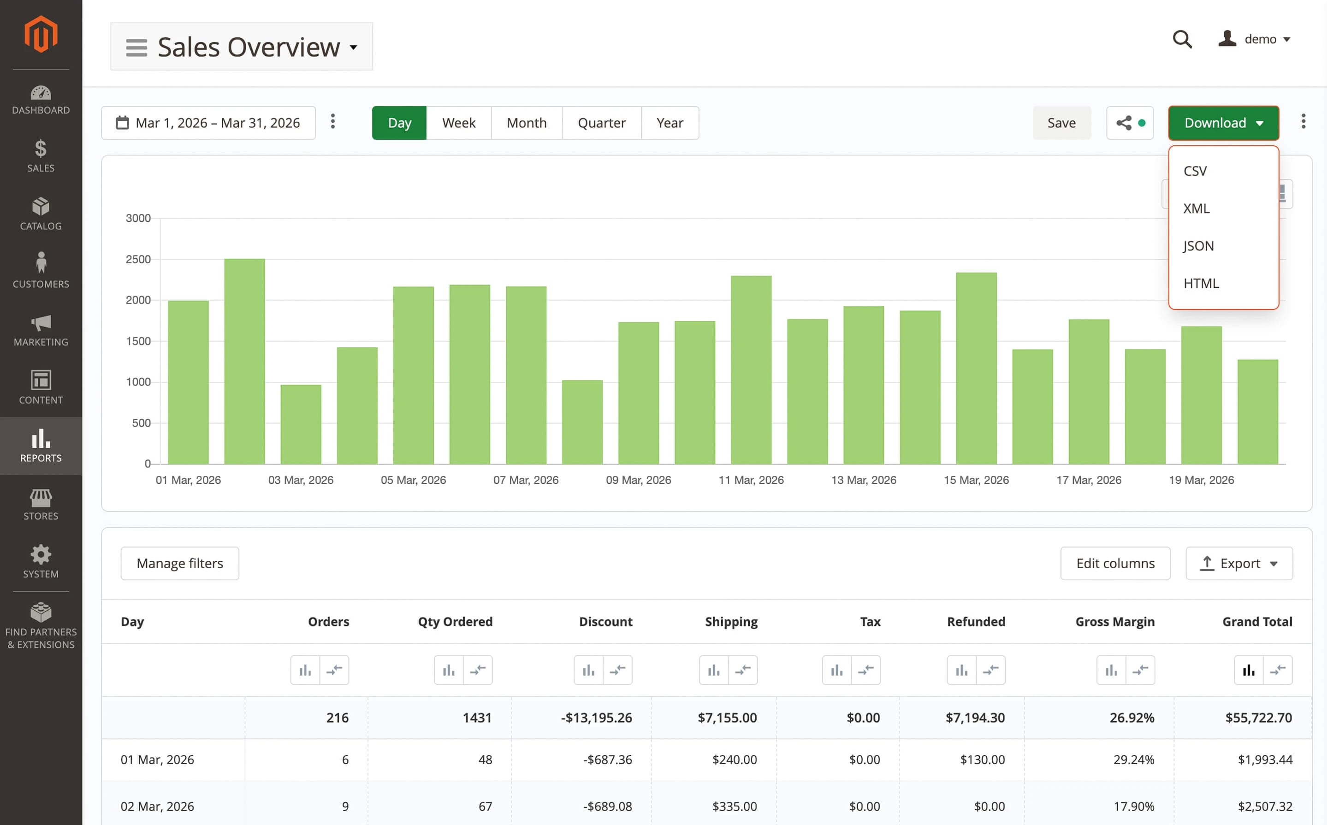Open the kebab menu beside the date range
Screen dimensions: 1327x825
pos(333,122)
